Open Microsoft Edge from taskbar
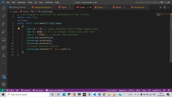This screenshot has height=97, width=172. [x=64, y=95]
